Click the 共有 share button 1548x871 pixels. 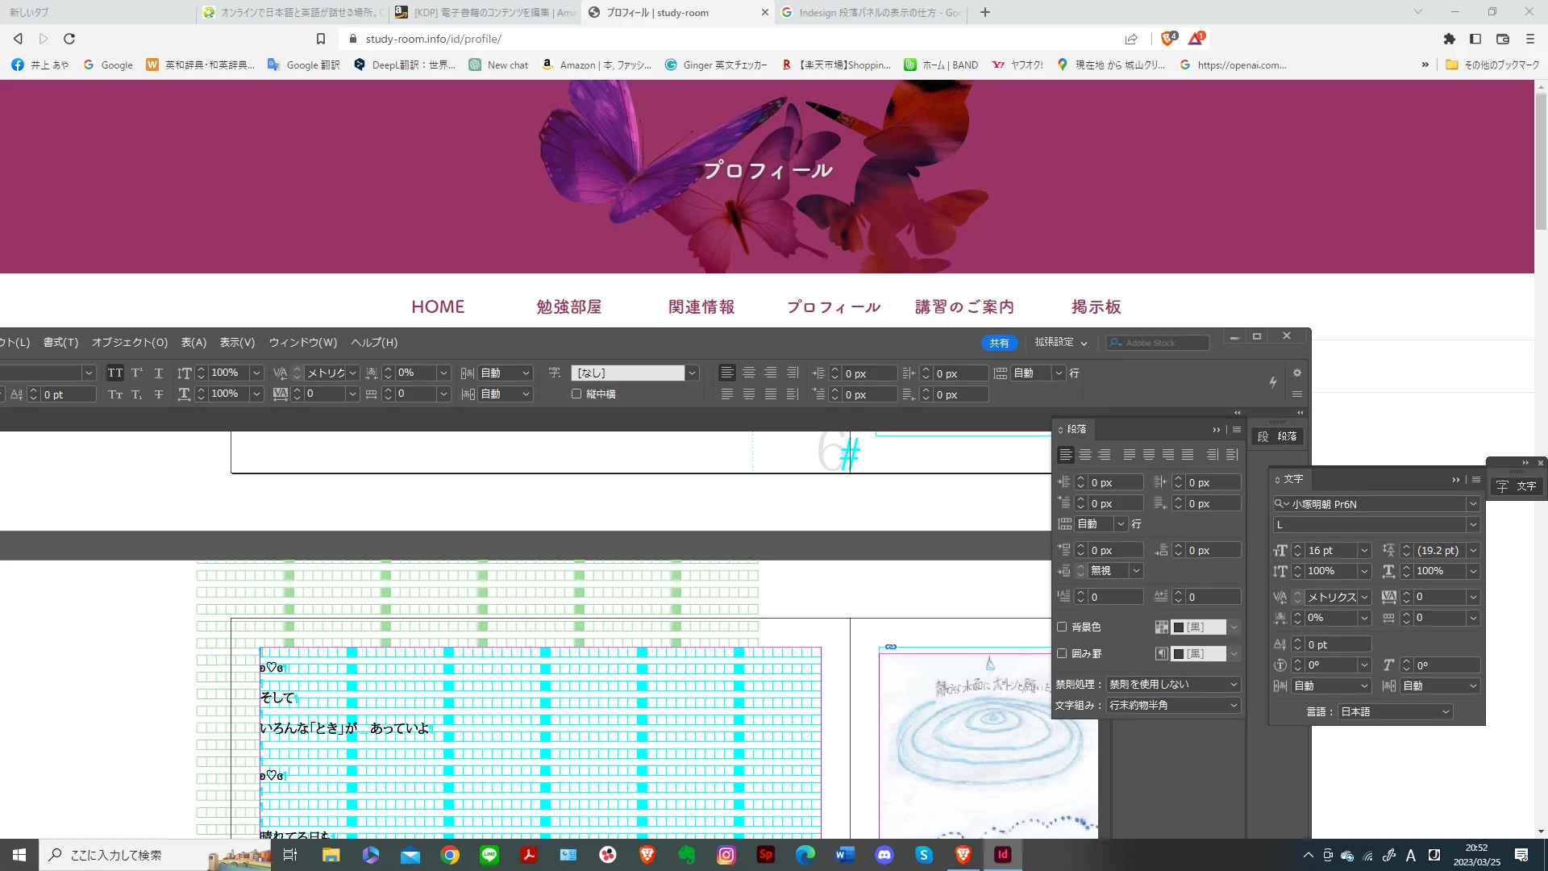coord(999,343)
